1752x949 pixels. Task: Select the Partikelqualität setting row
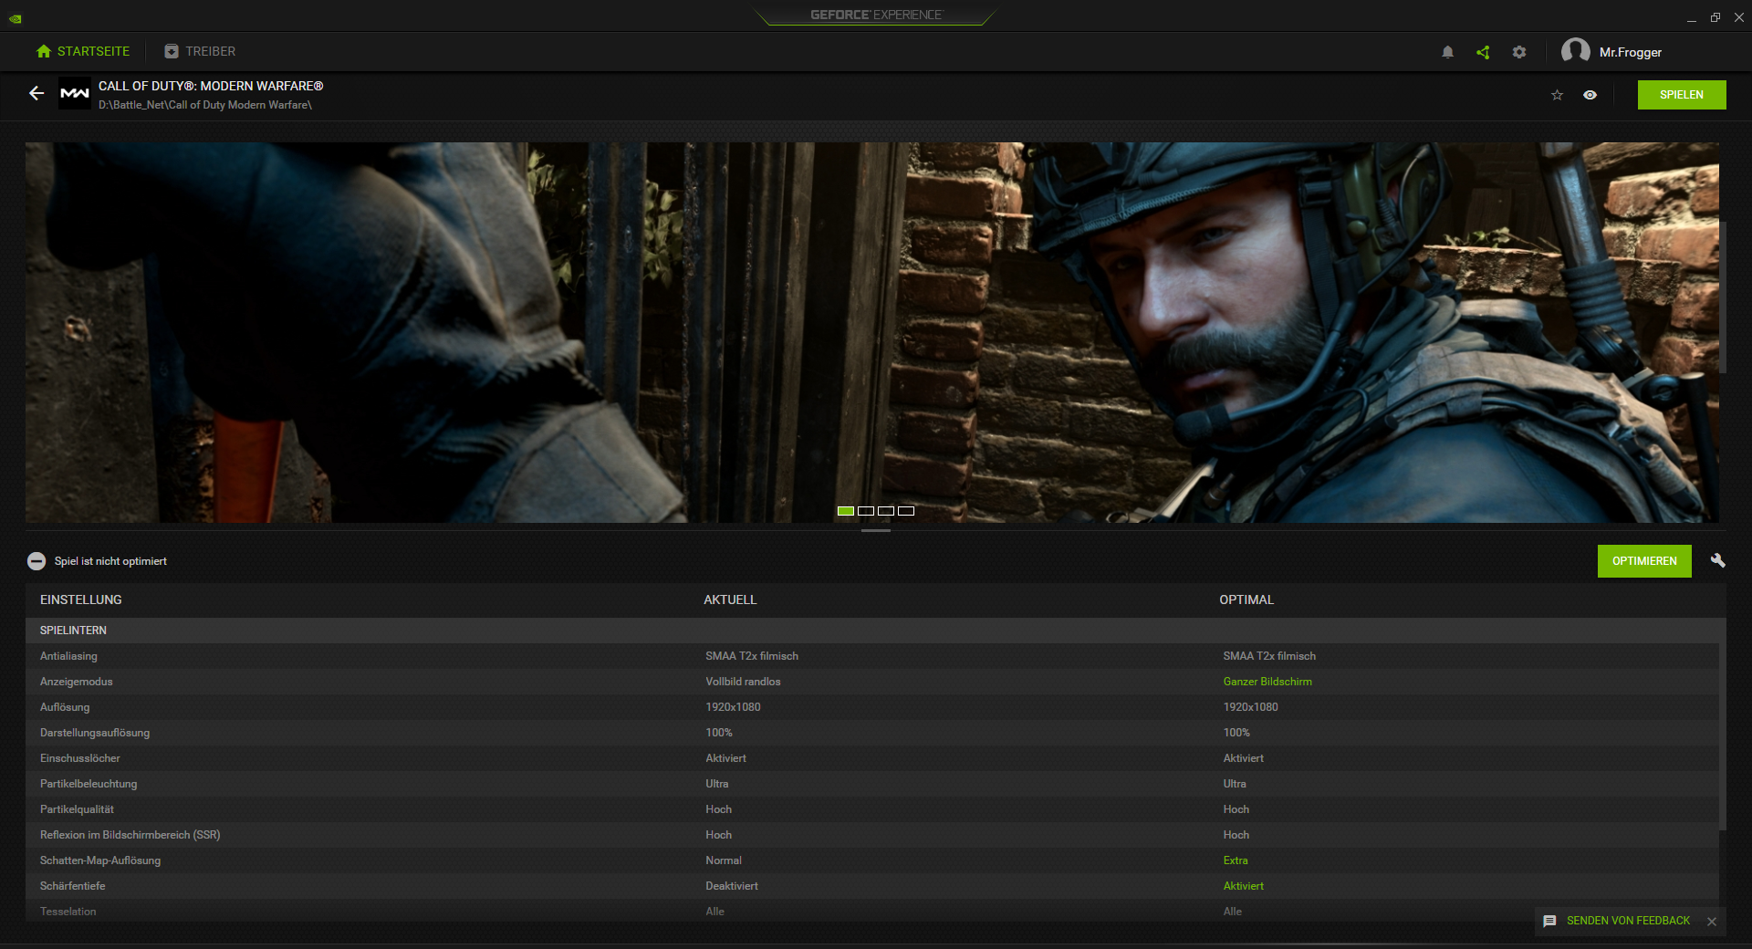tap(872, 809)
